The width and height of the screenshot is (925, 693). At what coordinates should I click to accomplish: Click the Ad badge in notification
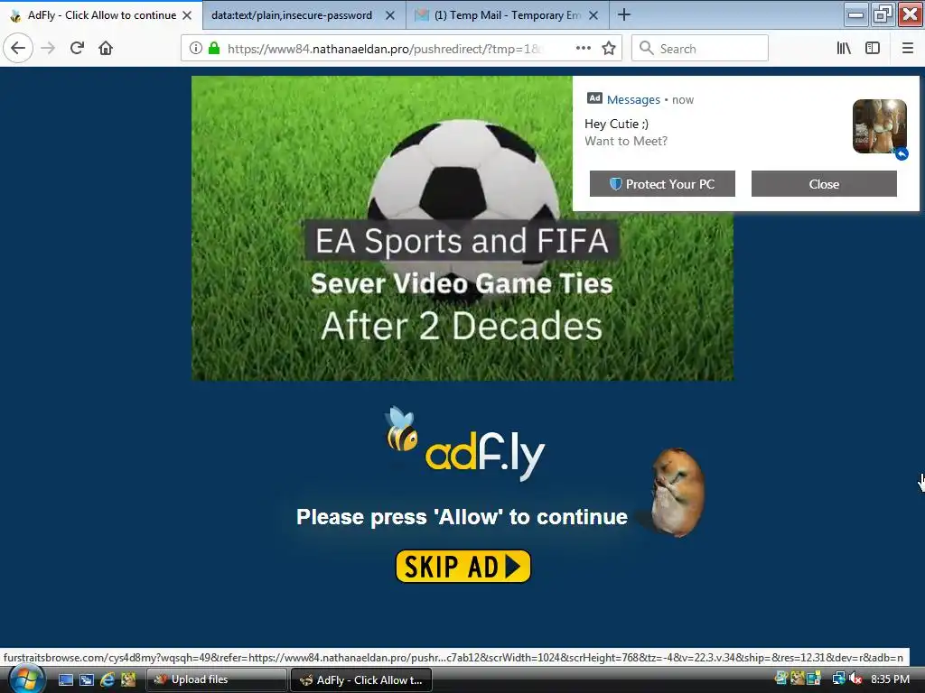tap(594, 98)
